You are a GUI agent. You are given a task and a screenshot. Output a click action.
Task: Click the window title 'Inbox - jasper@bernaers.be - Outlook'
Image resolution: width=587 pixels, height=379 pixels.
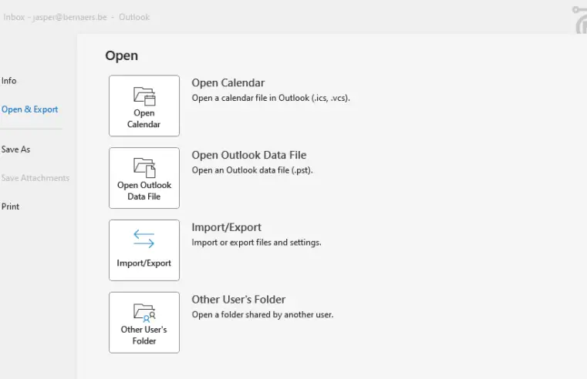click(x=76, y=17)
